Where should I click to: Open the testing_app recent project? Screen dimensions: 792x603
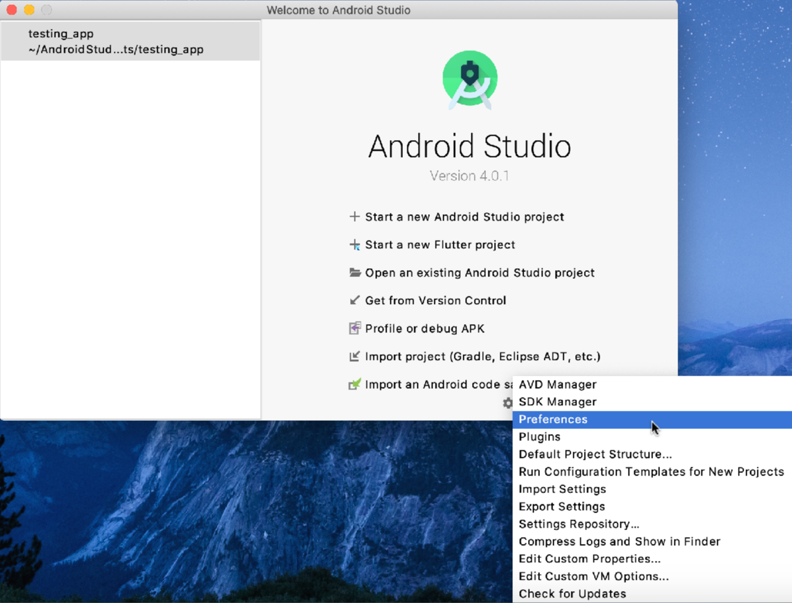[131, 41]
